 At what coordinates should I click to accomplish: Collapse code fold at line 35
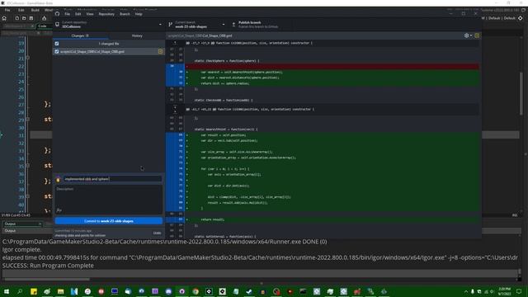[x=27, y=165]
